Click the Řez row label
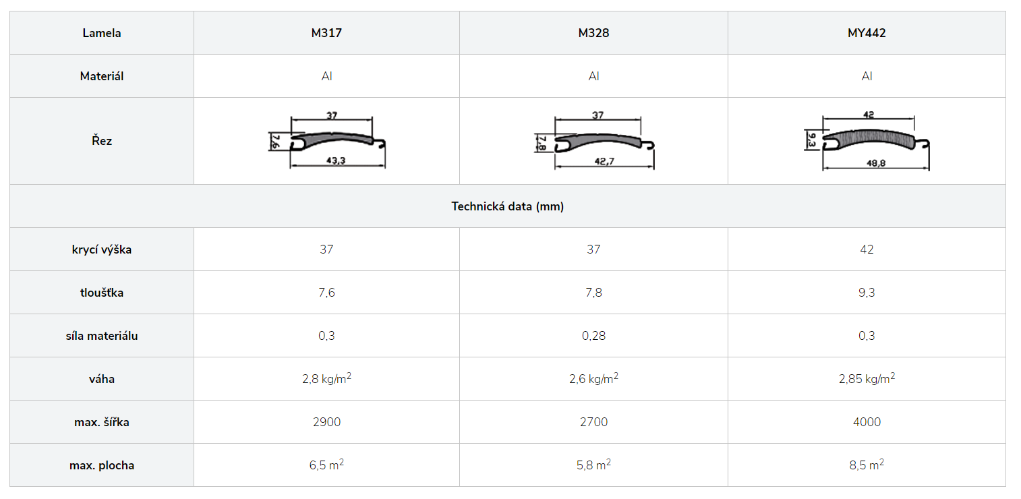The image size is (1021, 499). click(102, 141)
